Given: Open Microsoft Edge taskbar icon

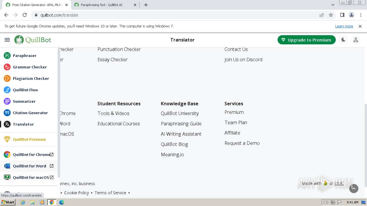Looking at the screenshot, I should [61, 202].
